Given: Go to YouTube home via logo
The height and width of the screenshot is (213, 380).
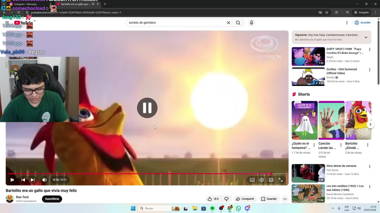Looking at the screenshot, I should coord(23,23).
